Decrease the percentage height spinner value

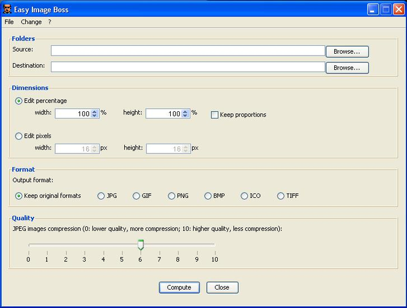pos(185,116)
